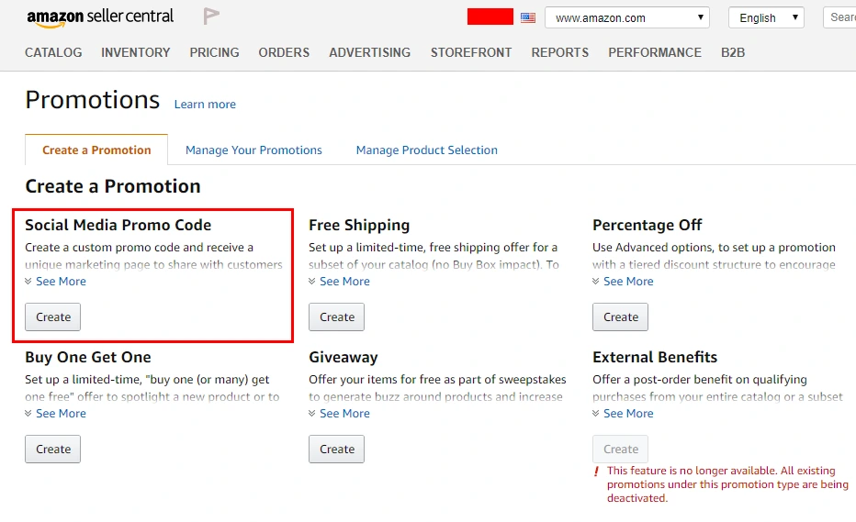Switch to the Manage Your Promotions tab
Viewport: 856px width, 522px height.
click(x=253, y=150)
